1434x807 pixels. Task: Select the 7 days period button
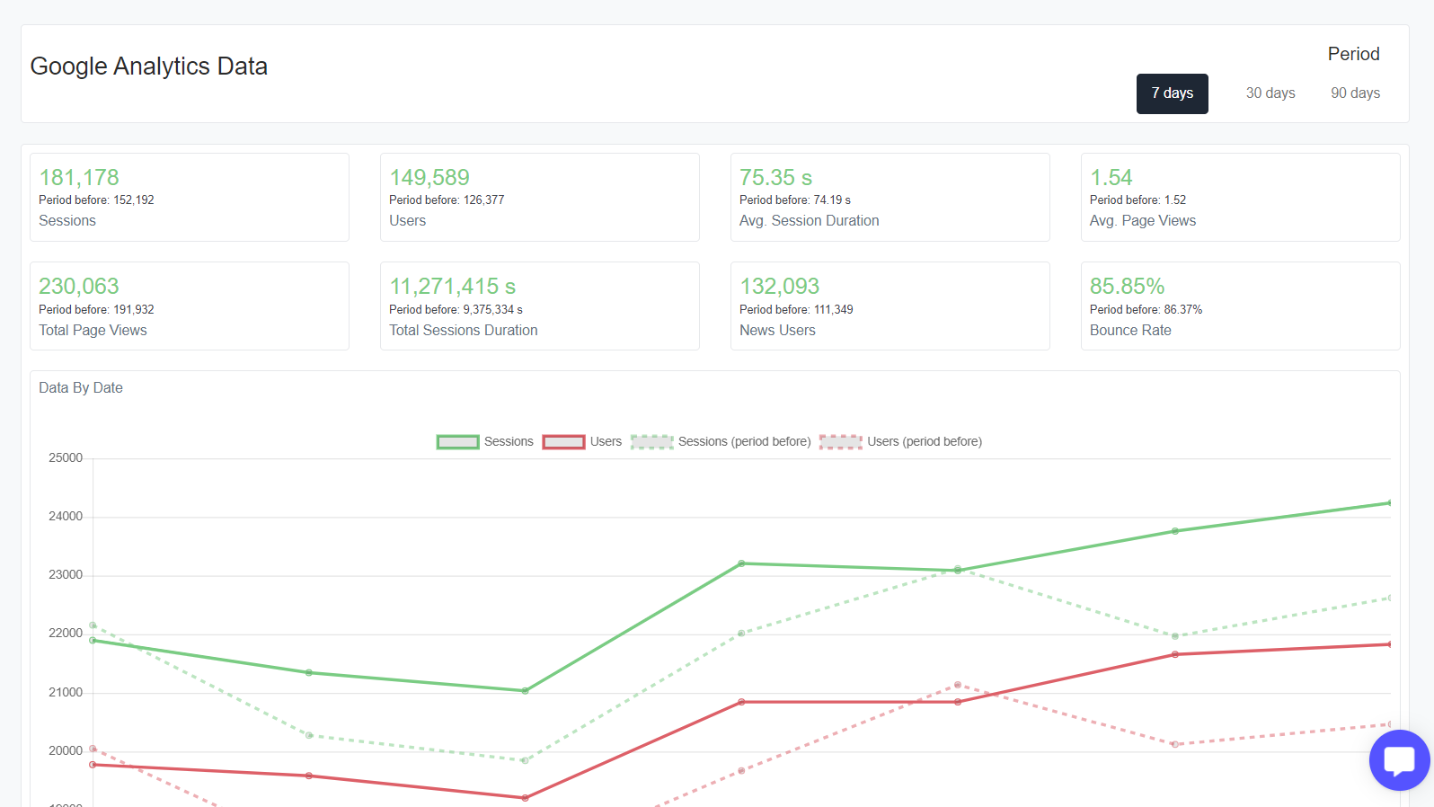point(1172,93)
